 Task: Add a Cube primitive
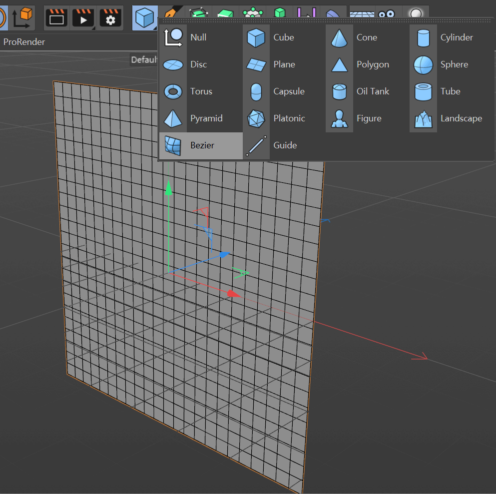[284, 37]
